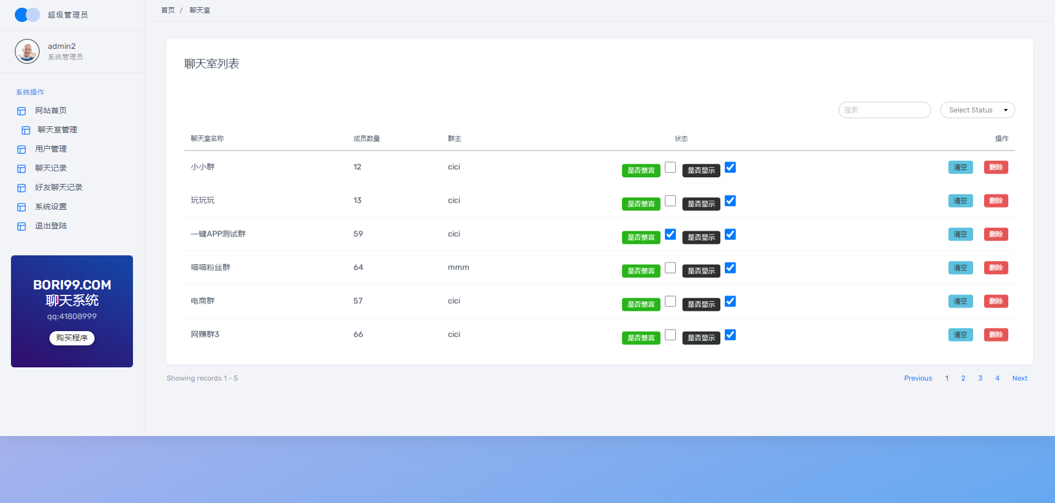Image resolution: width=1055 pixels, height=503 pixels.
Task: Click the icon beside 好友聊天记录
Action: (x=21, y=188)
